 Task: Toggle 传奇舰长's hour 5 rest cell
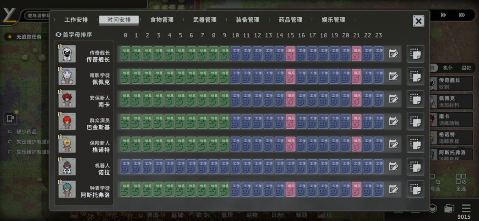click(x=180, y=54)
